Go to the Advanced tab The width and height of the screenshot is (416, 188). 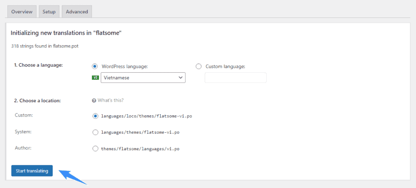(x=77, y=12)
